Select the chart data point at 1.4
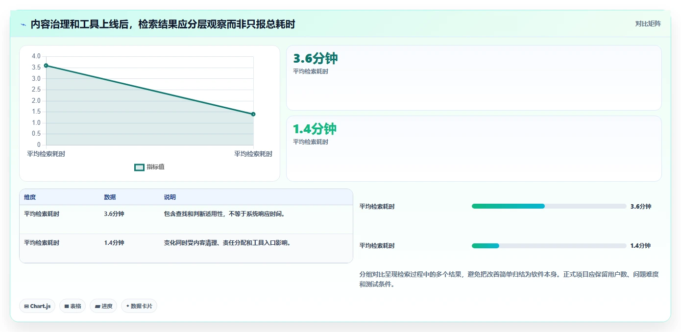 (253, 114)
